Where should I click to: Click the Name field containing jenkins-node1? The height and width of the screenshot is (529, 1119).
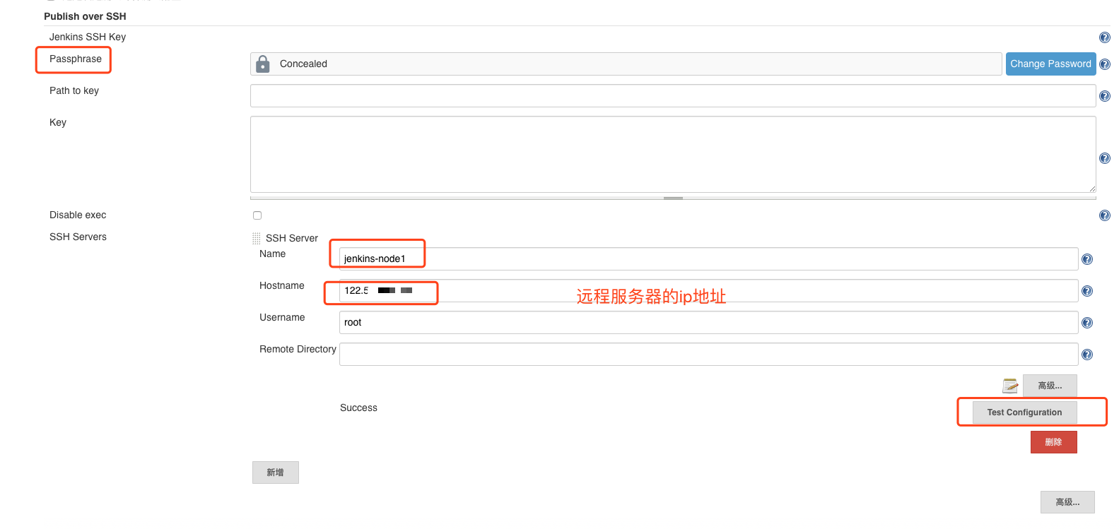(x=708, y=258)
